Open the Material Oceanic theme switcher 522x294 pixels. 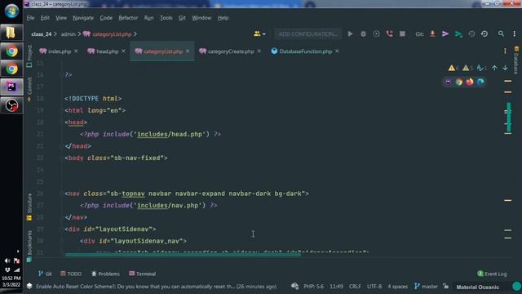pyautogui.click(x=478, y=287)
